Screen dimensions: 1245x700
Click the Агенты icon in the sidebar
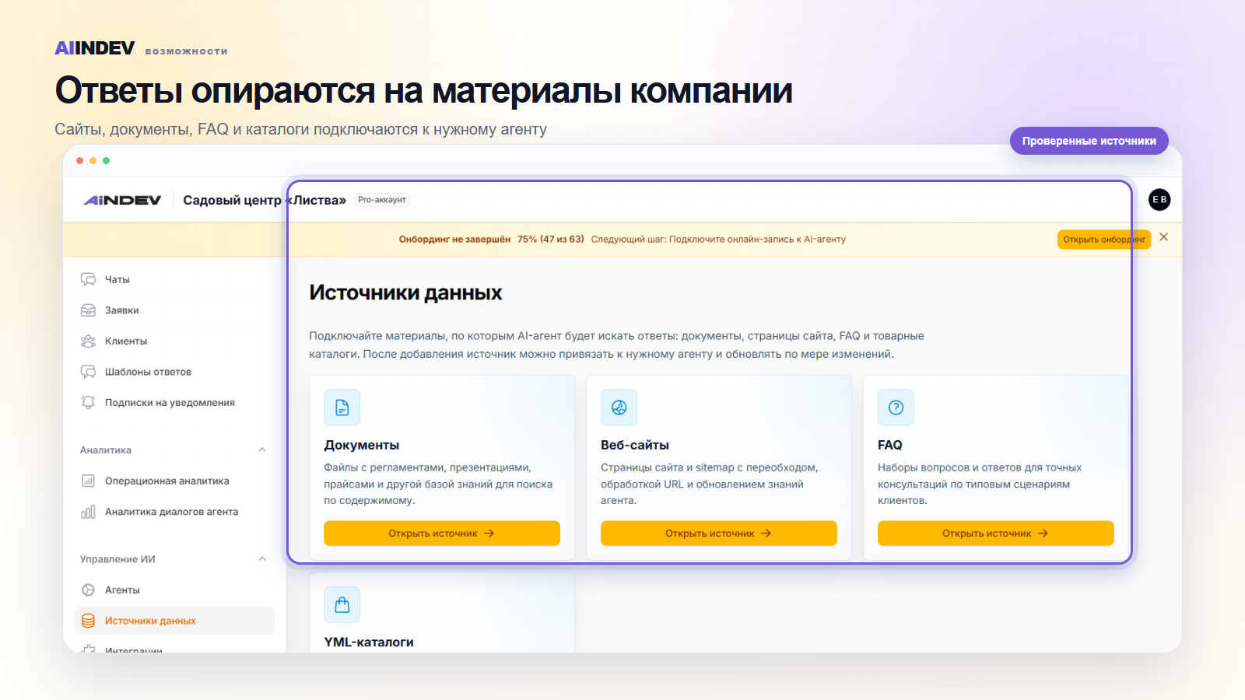click(88, 590)
